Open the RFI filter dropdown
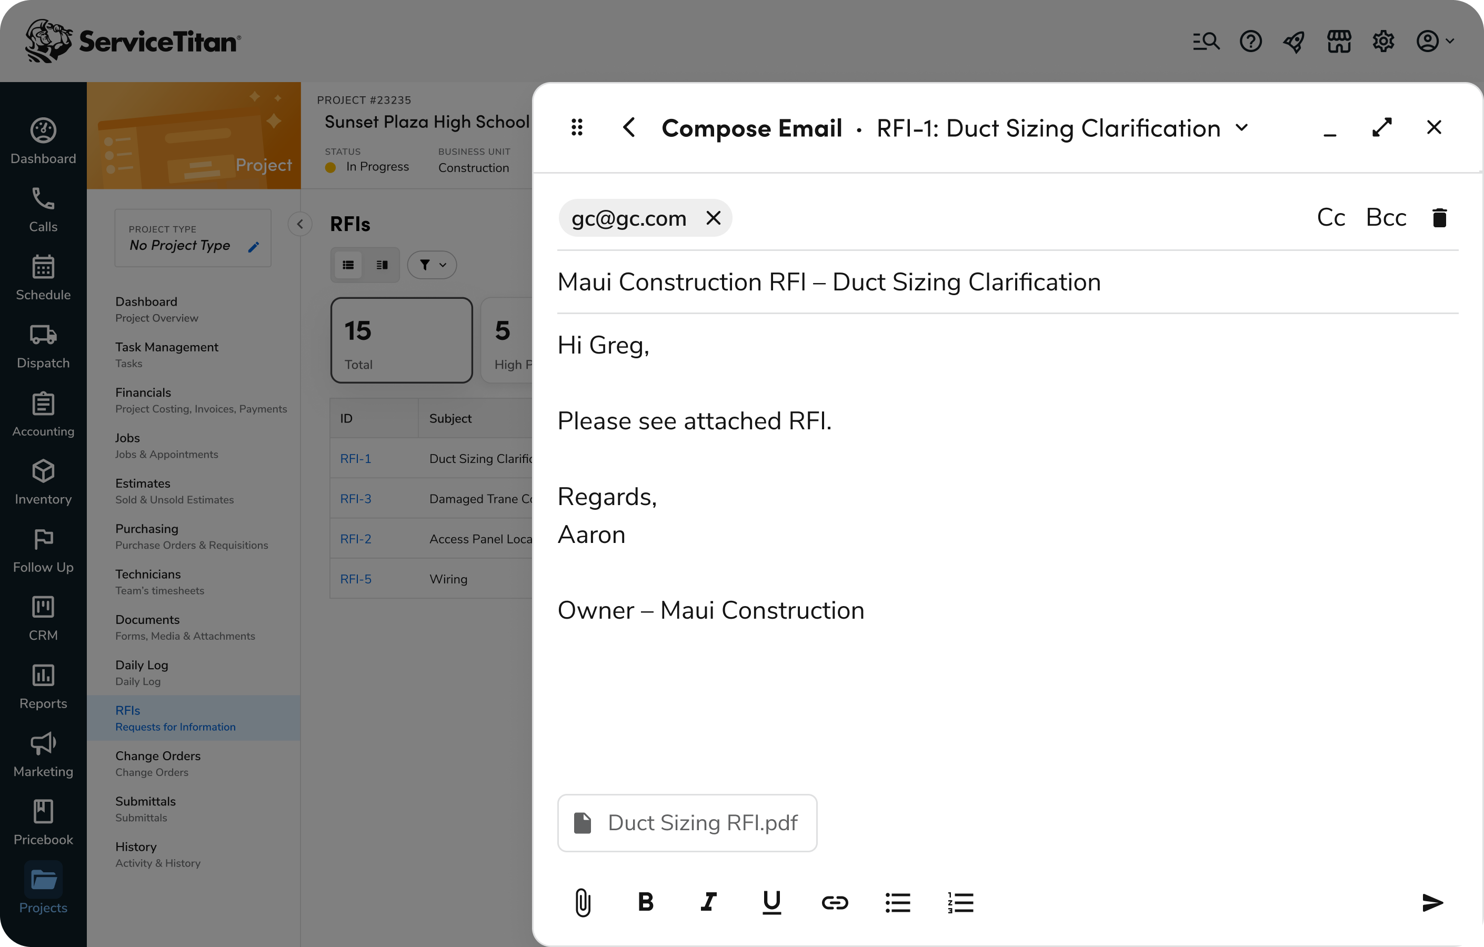 pyautogui.click(x=432, y=265)
